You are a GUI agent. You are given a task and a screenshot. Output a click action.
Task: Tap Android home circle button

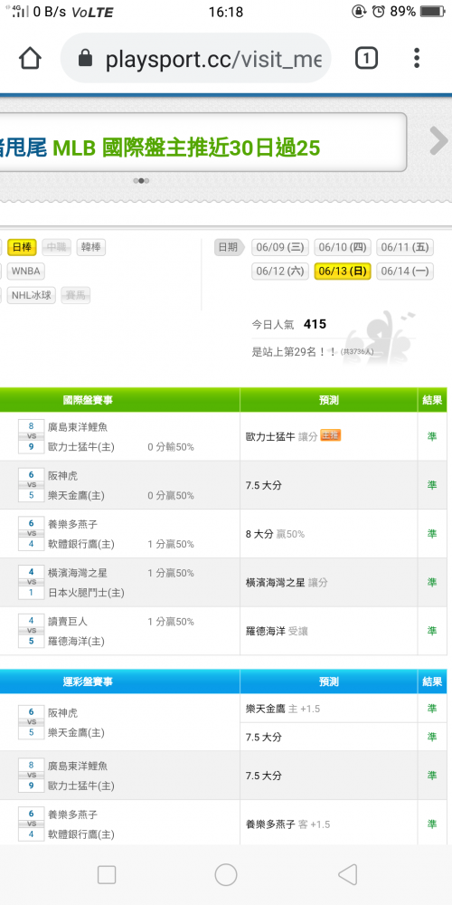coord(226,875)
